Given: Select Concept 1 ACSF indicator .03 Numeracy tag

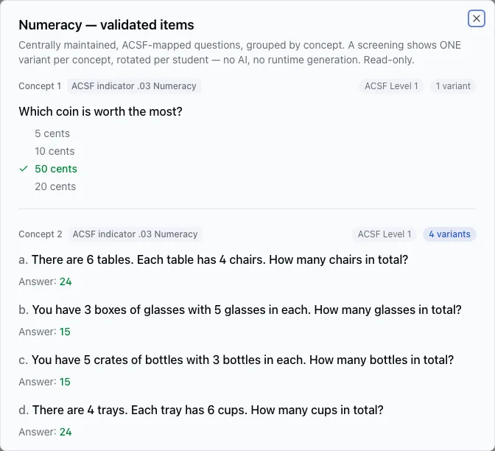Looking at the screenshot, I should 134,86.
